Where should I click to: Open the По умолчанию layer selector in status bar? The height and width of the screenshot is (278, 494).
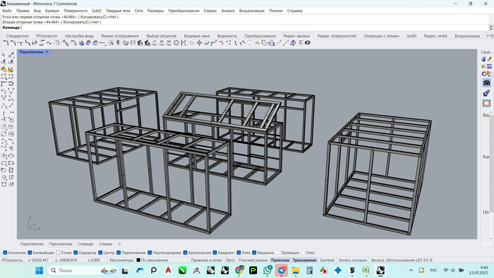[155, 260]
